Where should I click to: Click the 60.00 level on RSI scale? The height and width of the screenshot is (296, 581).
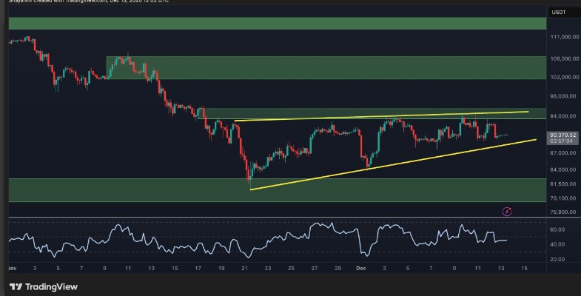tap(559, 230)
